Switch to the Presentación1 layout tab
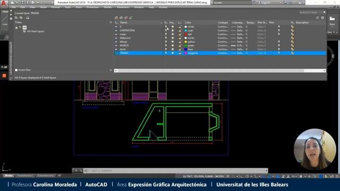 click(24, 176)
